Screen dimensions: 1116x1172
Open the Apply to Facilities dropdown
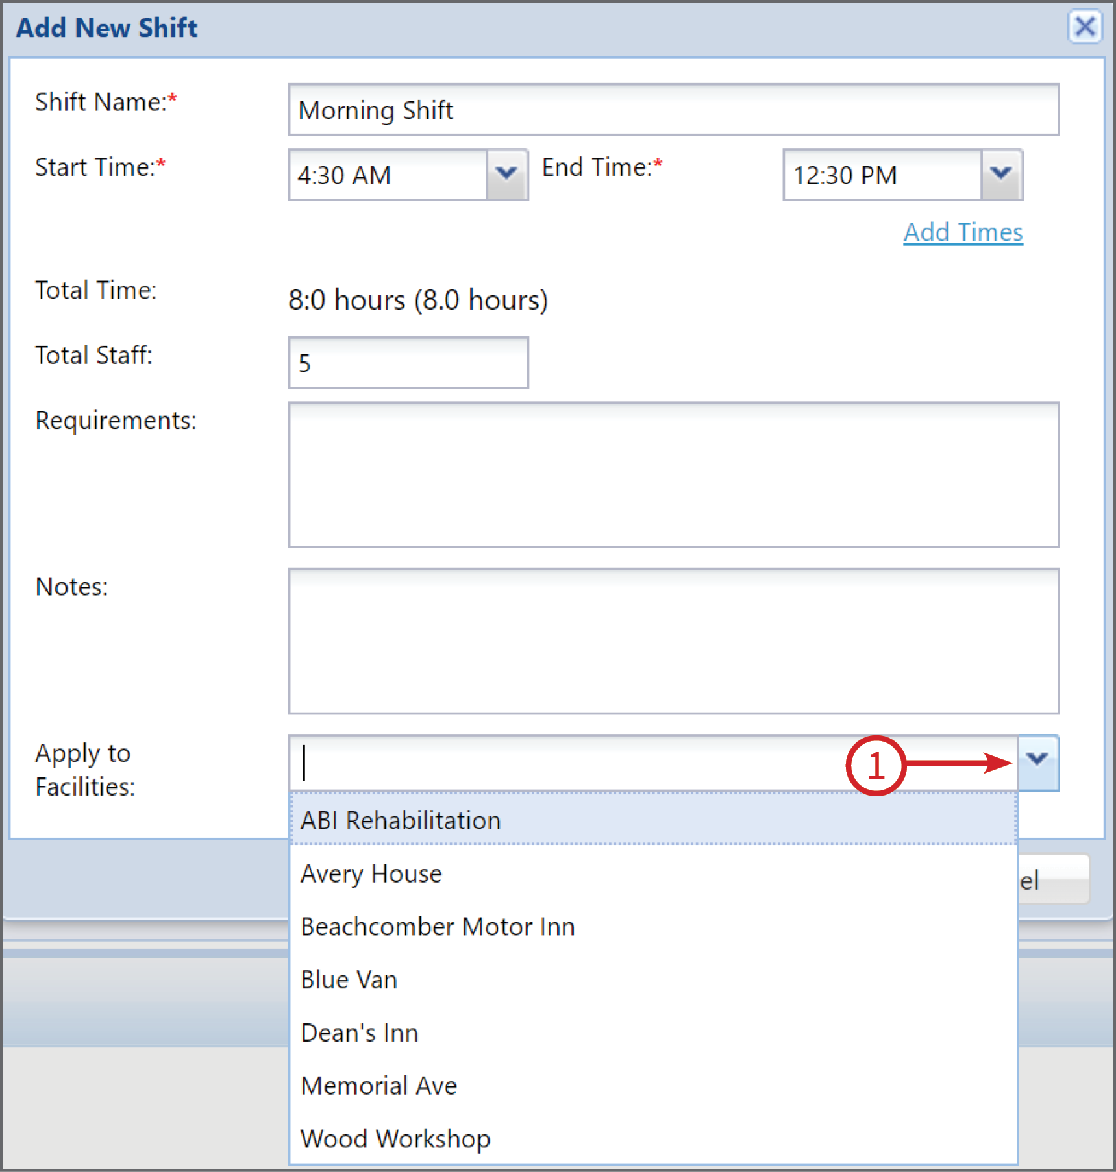(x=1037, y=763)
